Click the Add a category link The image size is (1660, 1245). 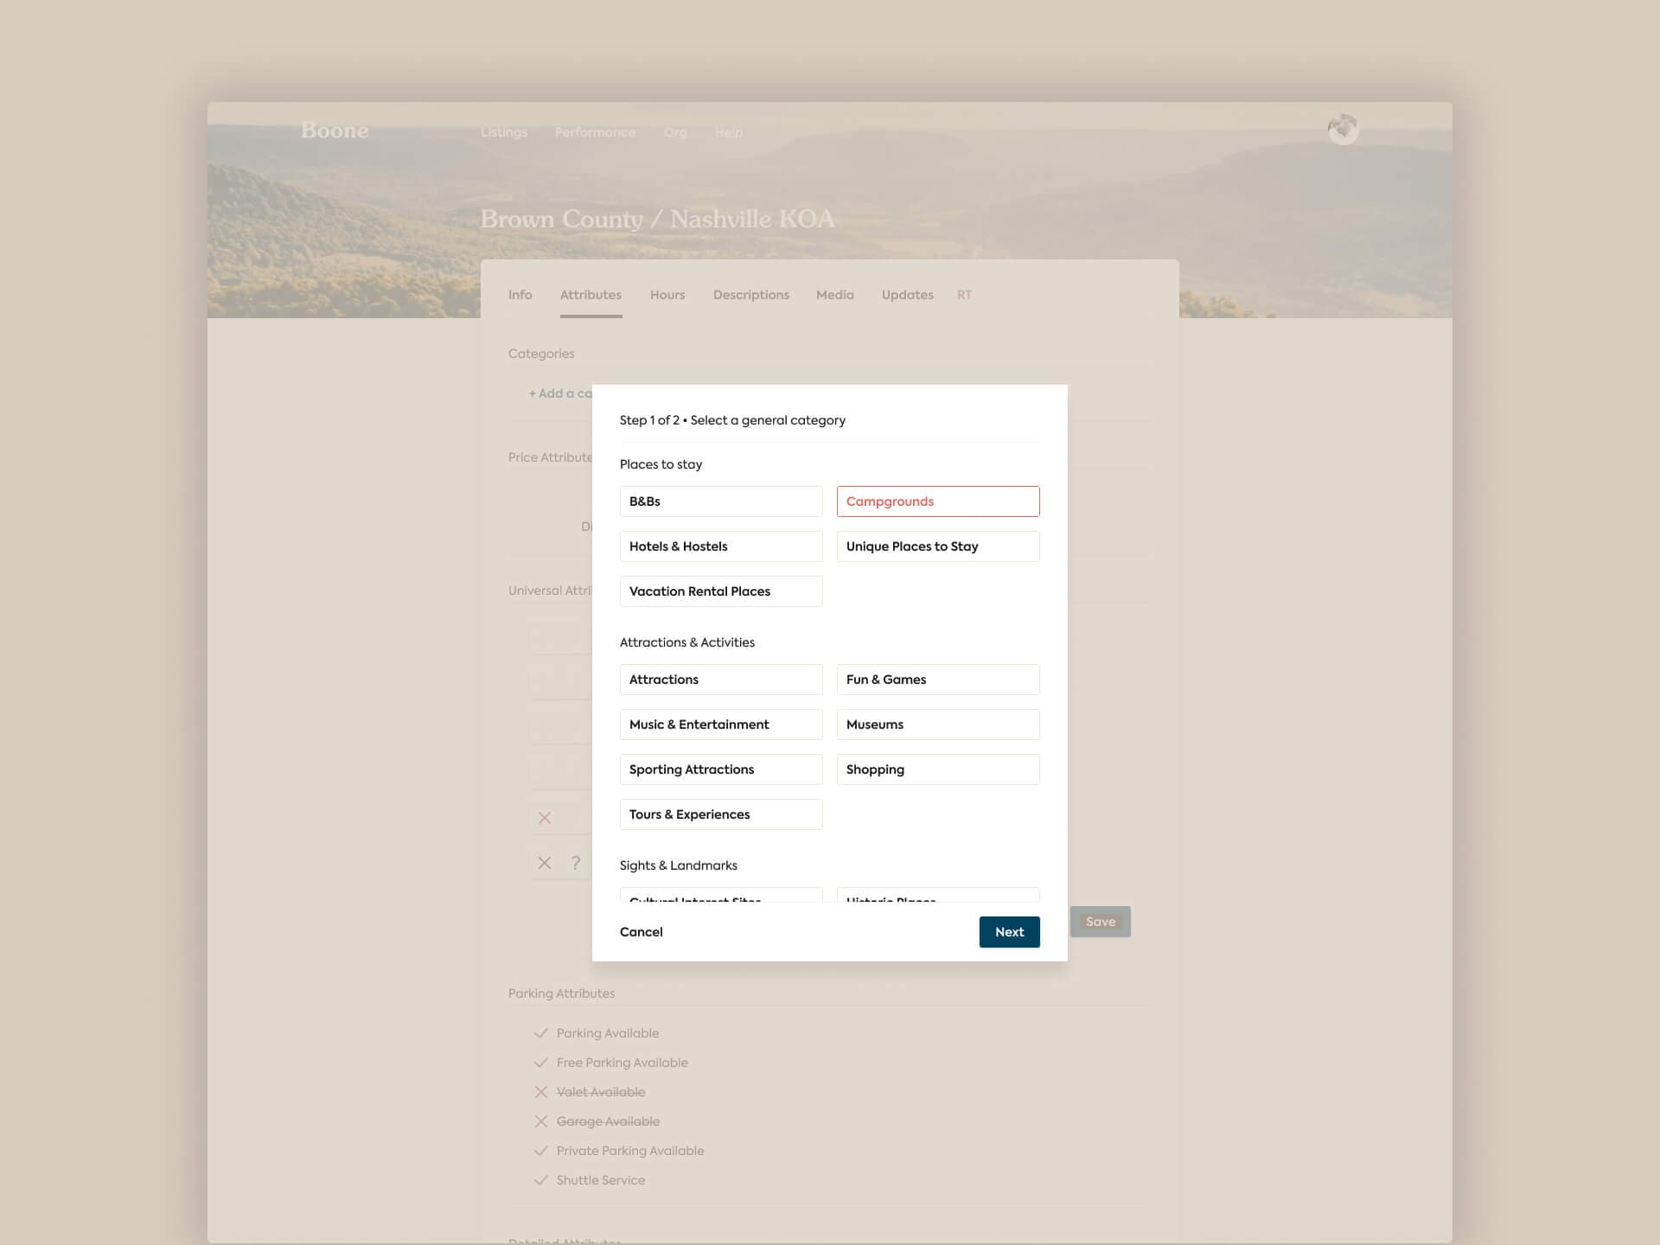click(x=560, y=393)
